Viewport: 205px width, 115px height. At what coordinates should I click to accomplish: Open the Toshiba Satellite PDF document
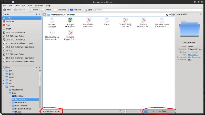[x=144, y=20]
